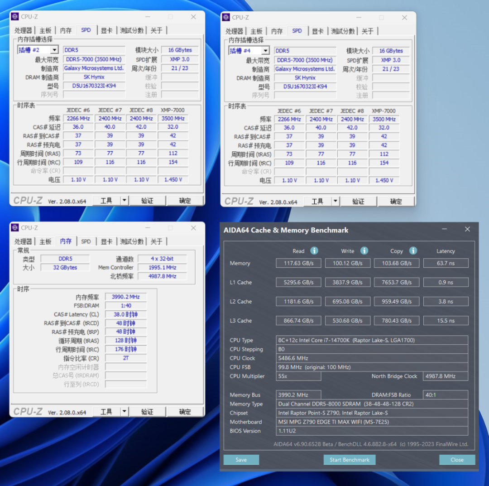
Task: Click the Copy info icon in AIDA64
Action: [413, 250]
